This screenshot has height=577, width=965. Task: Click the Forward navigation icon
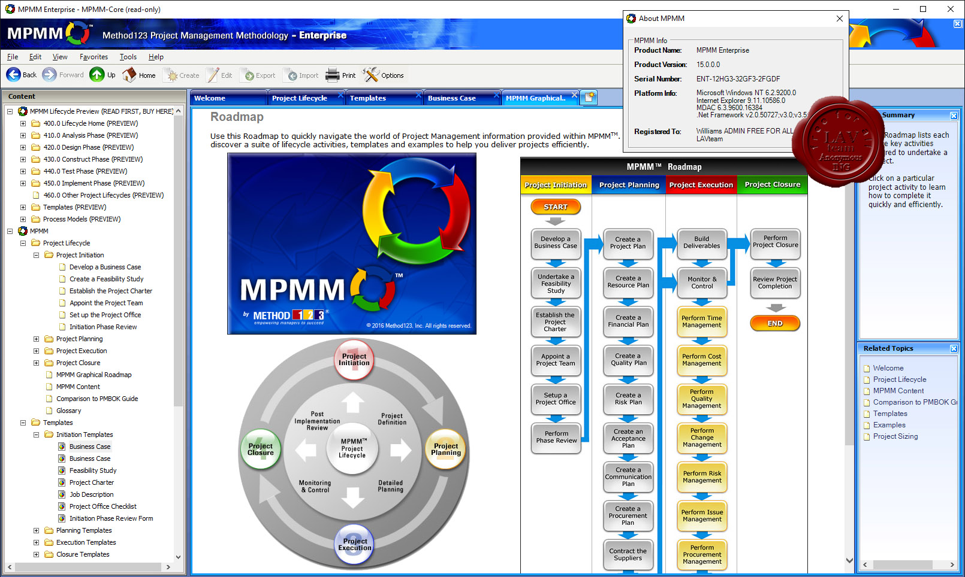[x=49, y=75]
